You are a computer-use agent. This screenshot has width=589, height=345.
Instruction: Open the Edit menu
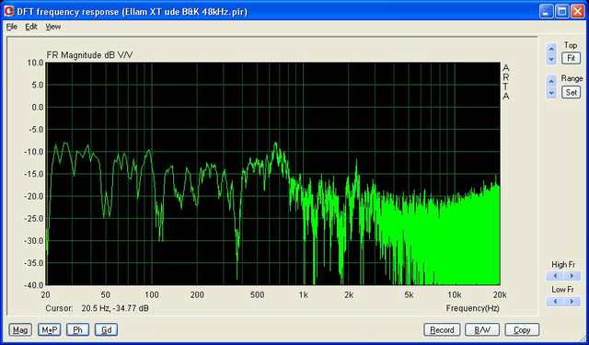31,27
